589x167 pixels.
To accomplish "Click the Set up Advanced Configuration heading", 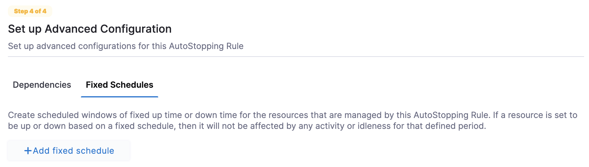I will click(x=90, y=29).
